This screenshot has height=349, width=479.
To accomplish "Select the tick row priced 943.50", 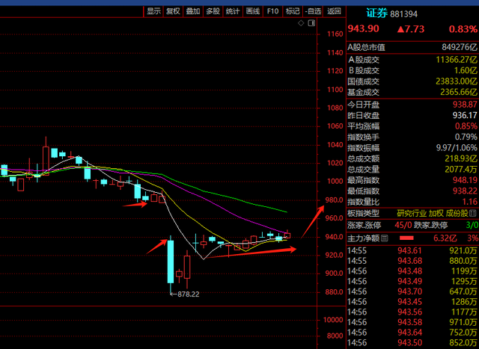I will click(x=412, y=342).
